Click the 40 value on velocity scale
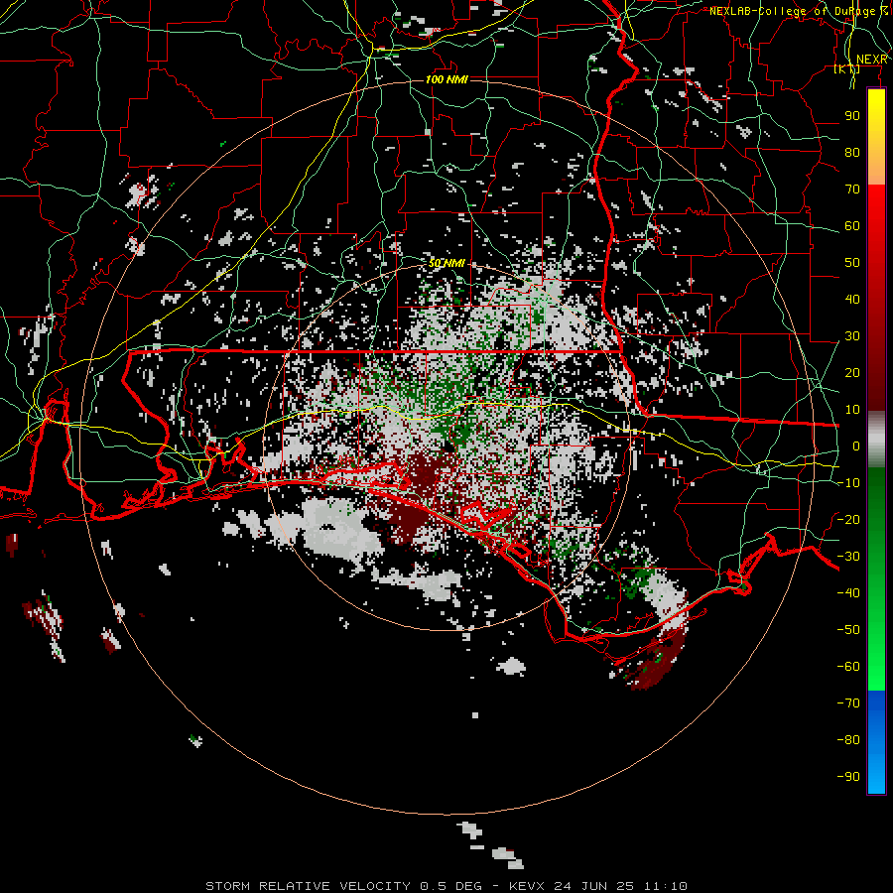 pos(852,300)
